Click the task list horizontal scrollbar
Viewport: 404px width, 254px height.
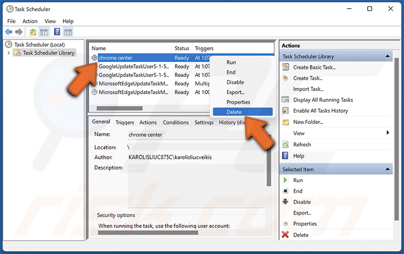click(x=119, y=109)
